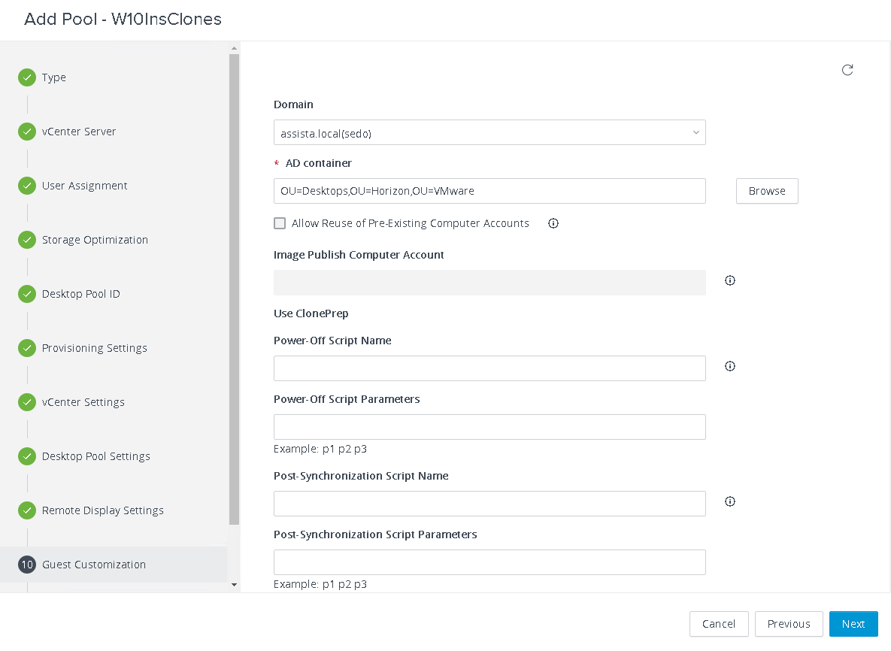
Task: Open info icon for Allow Reuse of Computer Accounts
Action: pyautogui.click(x=553, y=223)
